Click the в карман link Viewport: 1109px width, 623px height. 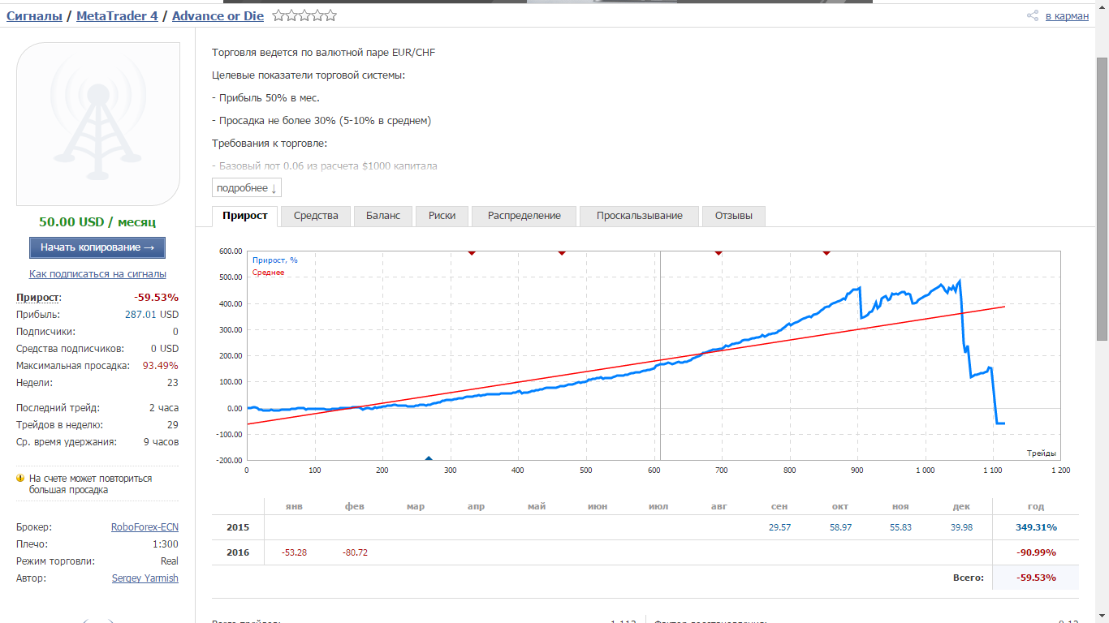[x=1067, y=15]
